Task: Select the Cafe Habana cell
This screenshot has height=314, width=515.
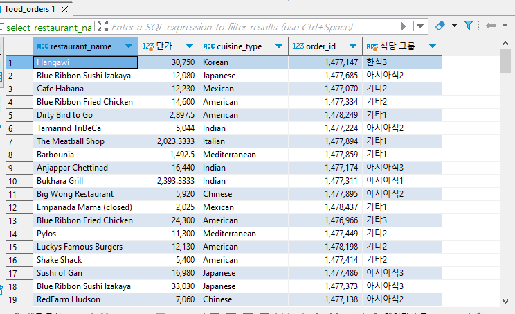Action: tap(85, 89)
